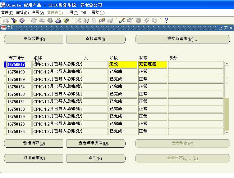Image resolution: width=234 pixels, height=178 pixels.
Task: Click the Oracle icon in title bar
Action: (x=3, y=5)
